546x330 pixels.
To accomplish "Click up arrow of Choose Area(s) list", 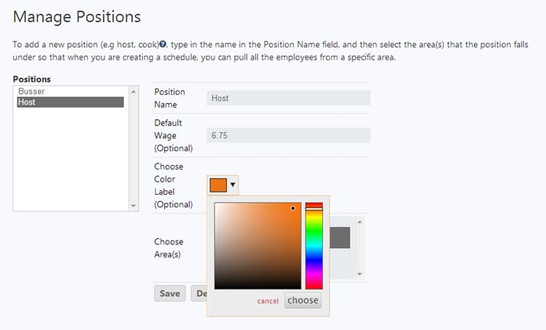I will 360,221.
